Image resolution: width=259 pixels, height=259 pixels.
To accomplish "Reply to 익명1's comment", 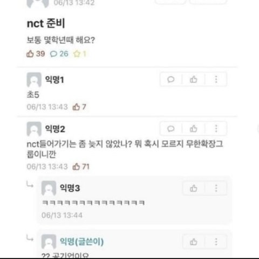I will tap(171, 79).
